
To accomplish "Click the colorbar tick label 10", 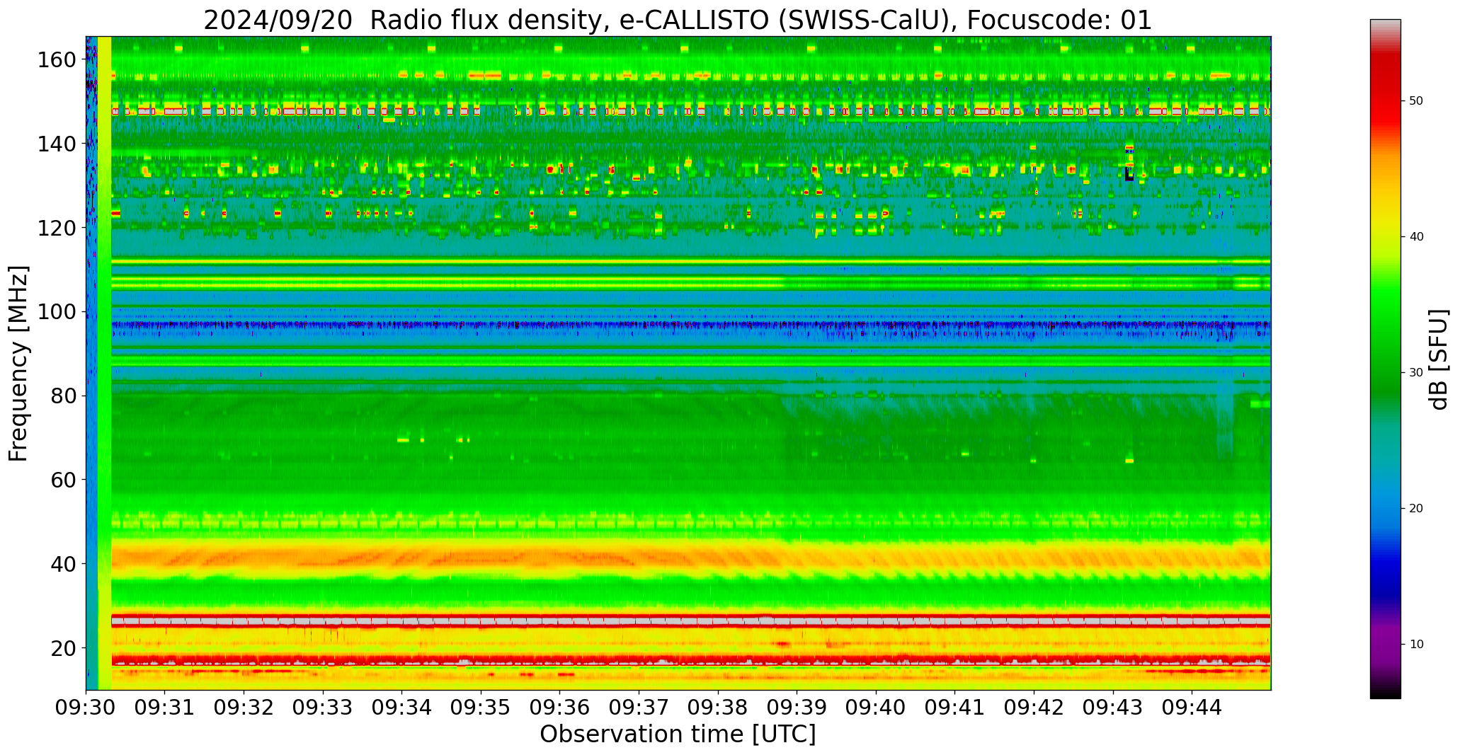I will click(x=1416, y=645).
